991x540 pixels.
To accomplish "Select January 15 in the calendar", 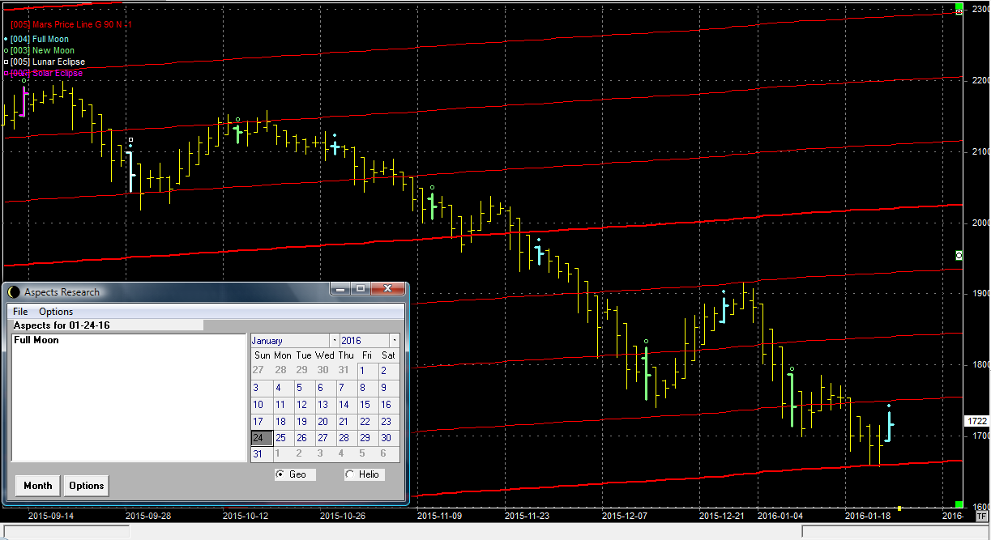I will 365,405.
